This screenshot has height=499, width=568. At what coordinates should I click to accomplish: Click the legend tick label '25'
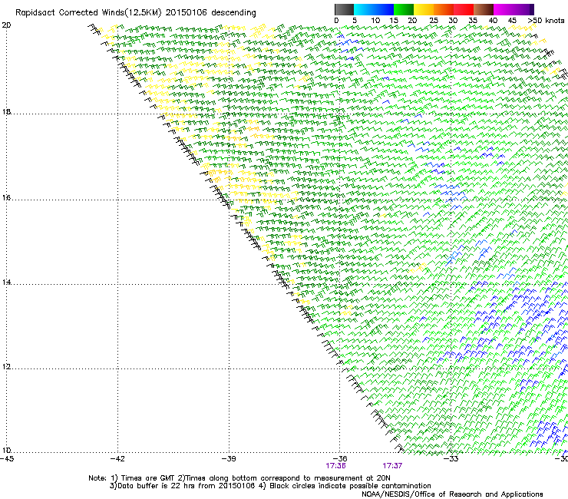point(434,21)
